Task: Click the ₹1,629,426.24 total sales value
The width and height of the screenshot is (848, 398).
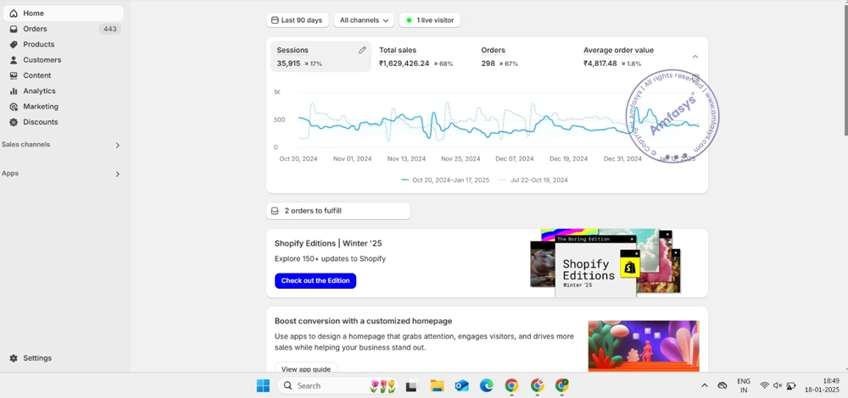Action: pos(404,64)
